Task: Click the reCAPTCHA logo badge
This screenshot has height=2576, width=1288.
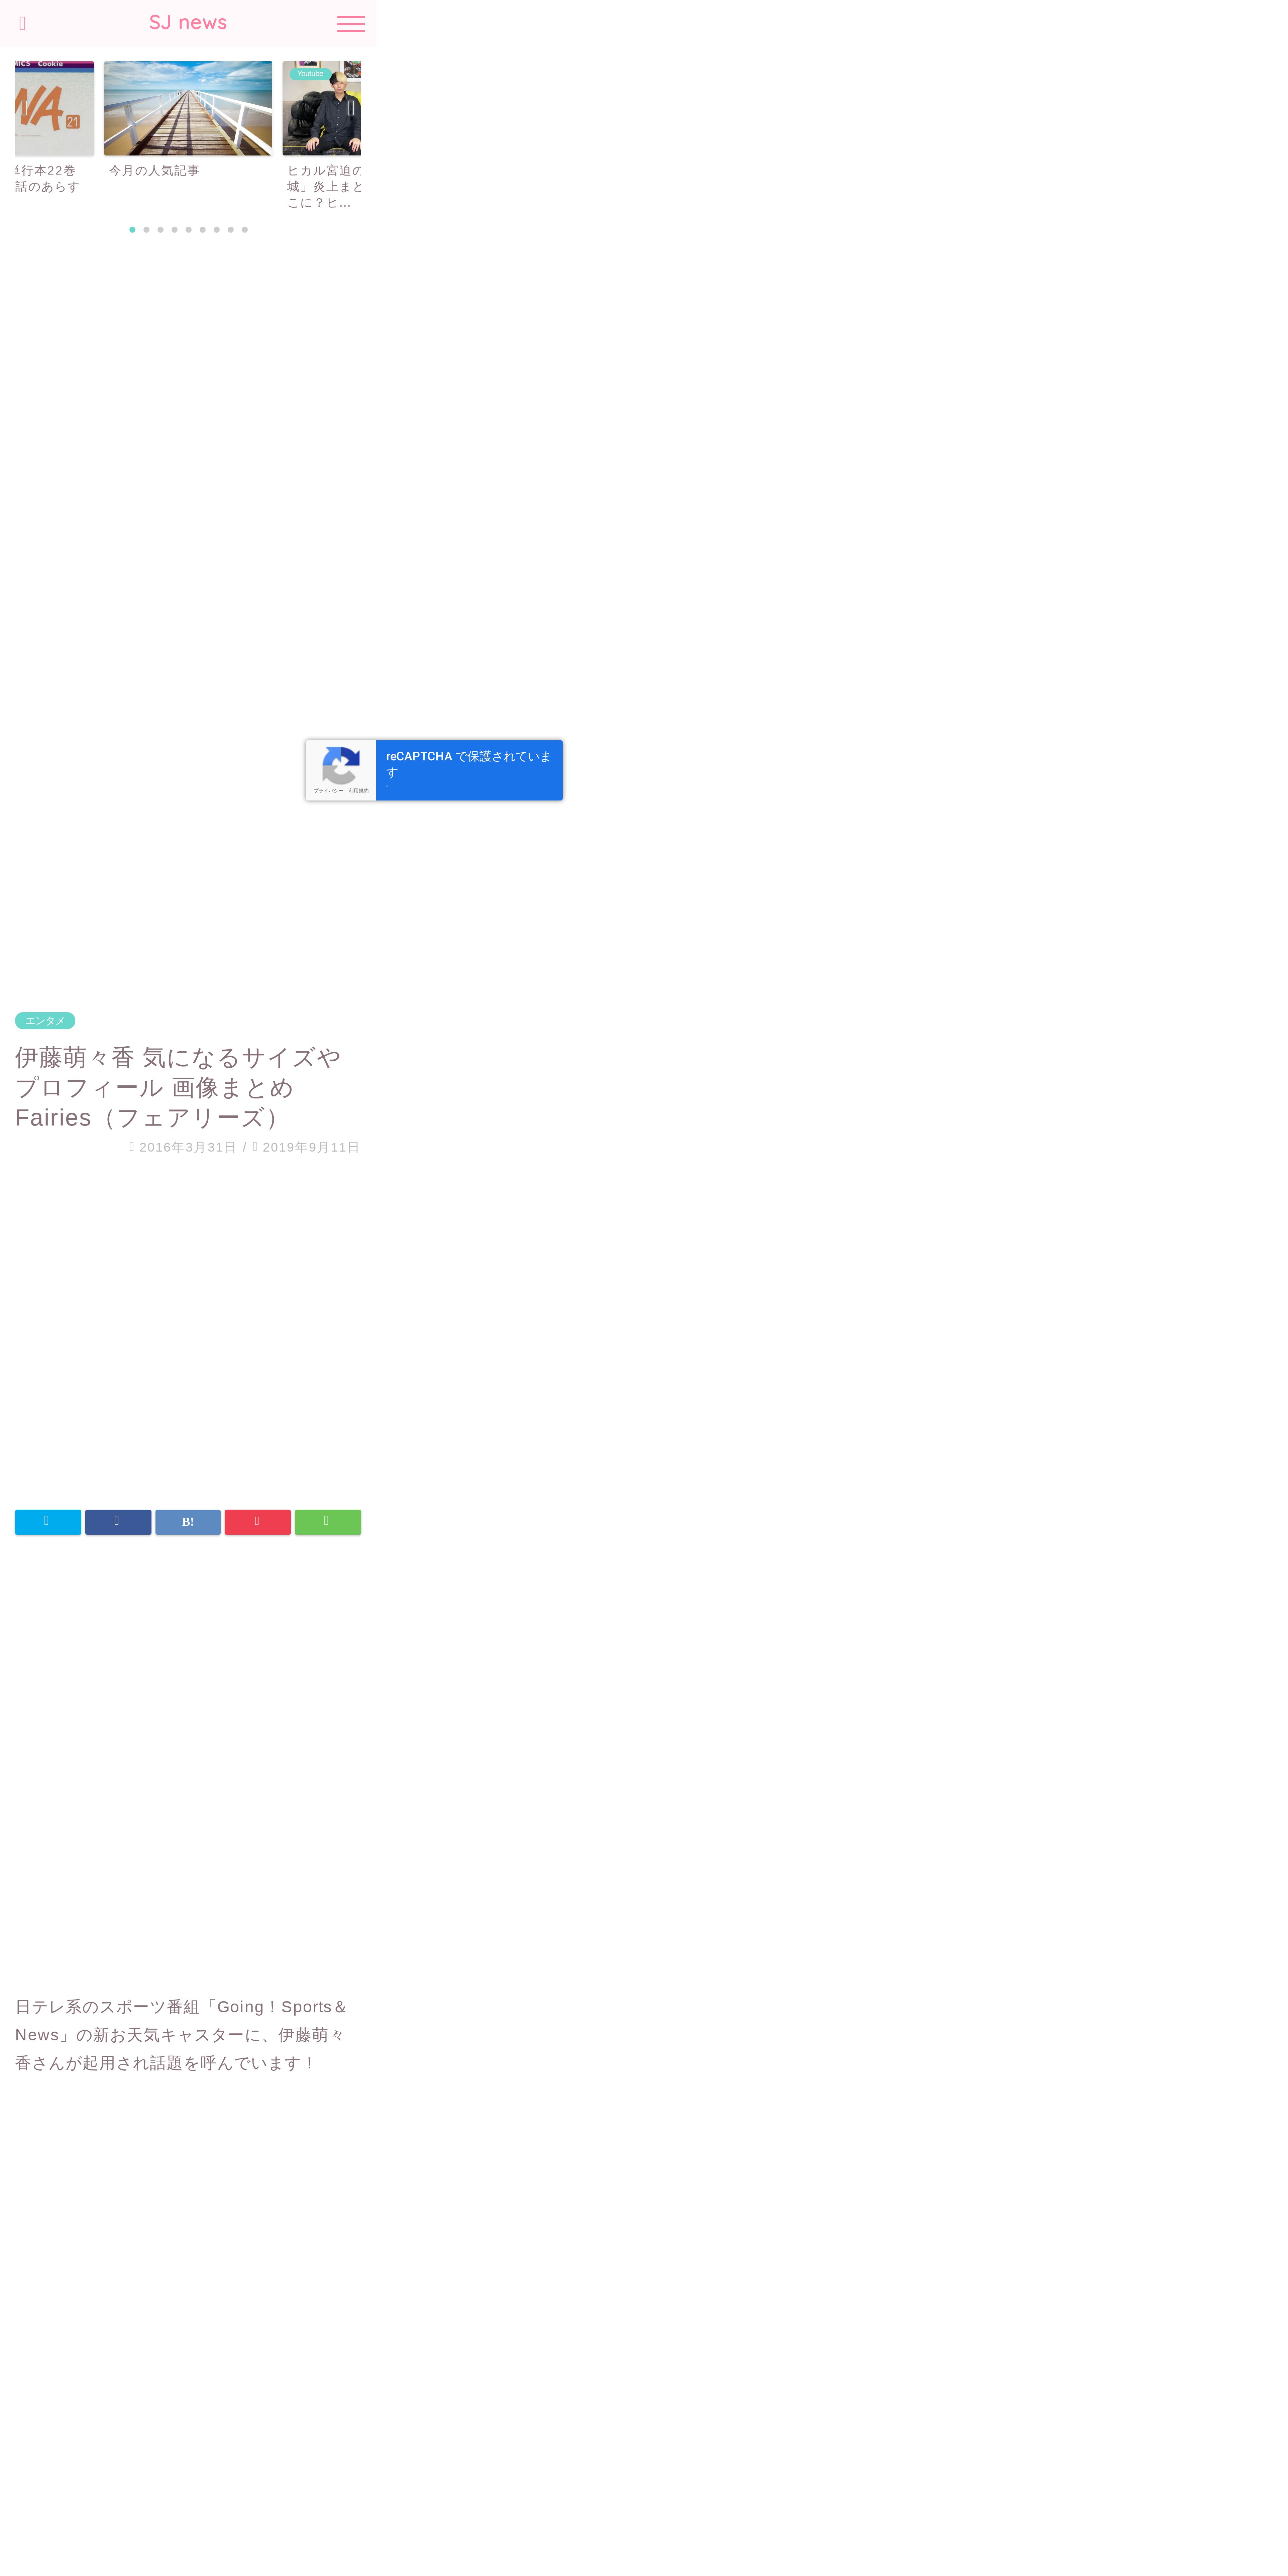Action: 341,766
